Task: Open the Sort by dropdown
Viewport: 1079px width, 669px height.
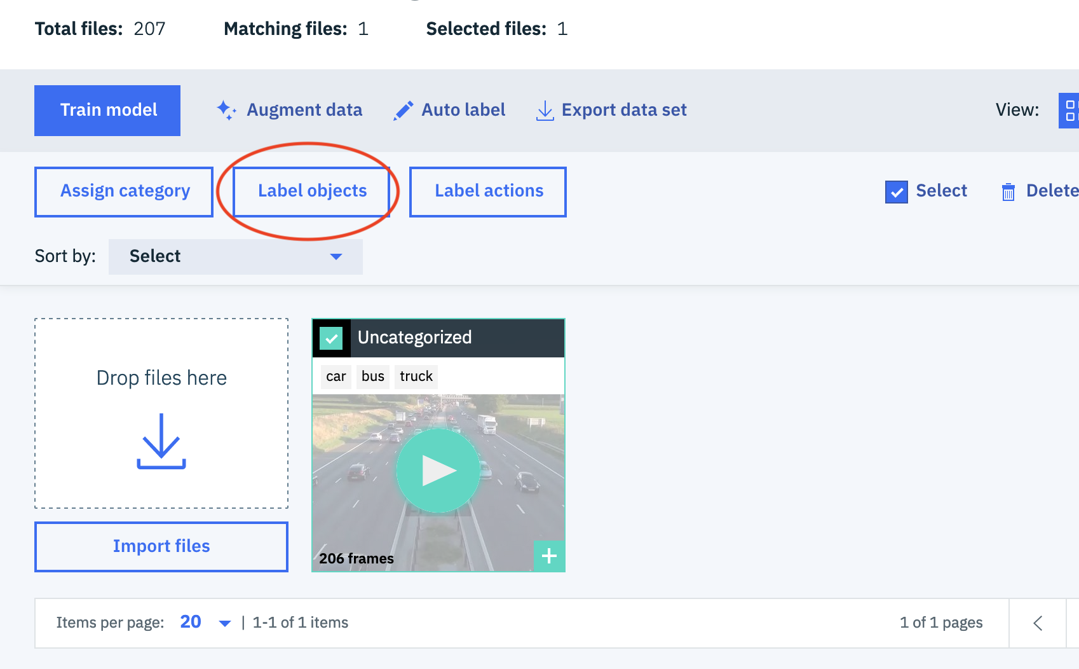Action: (x=235, y=257)
